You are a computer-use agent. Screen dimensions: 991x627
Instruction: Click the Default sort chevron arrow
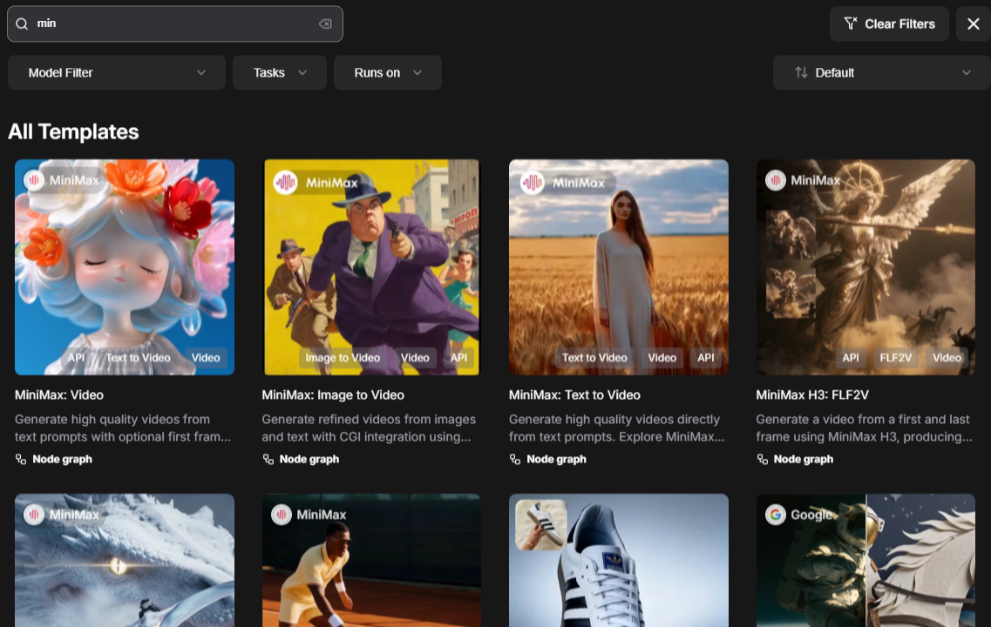(x=967, y=72)
